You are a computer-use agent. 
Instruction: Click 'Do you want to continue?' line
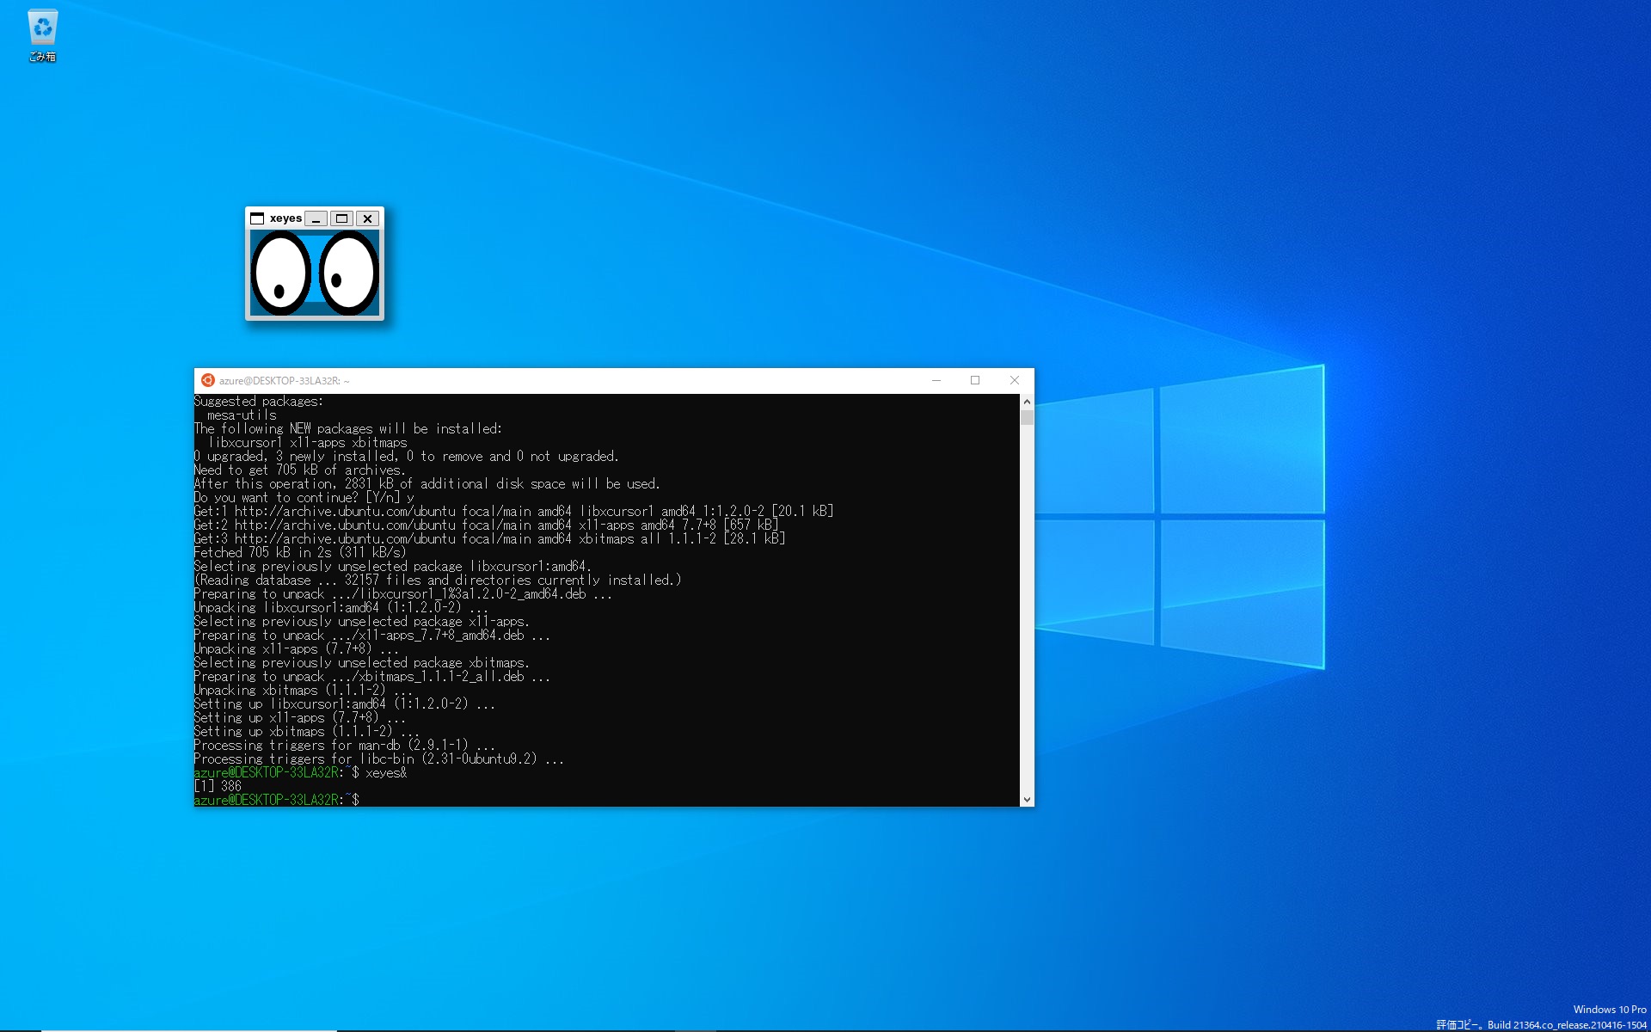pyautogui.click(x=304, y=498)
